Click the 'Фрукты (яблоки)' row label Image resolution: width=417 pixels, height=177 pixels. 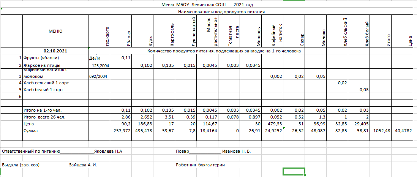(42, 58)
